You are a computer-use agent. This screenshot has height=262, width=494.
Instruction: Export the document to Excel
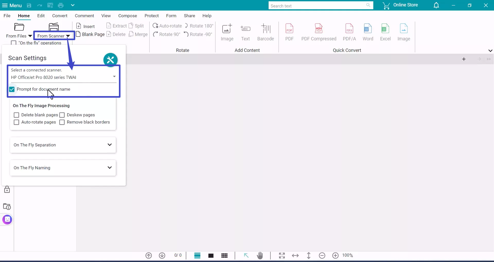click(385, 32)
